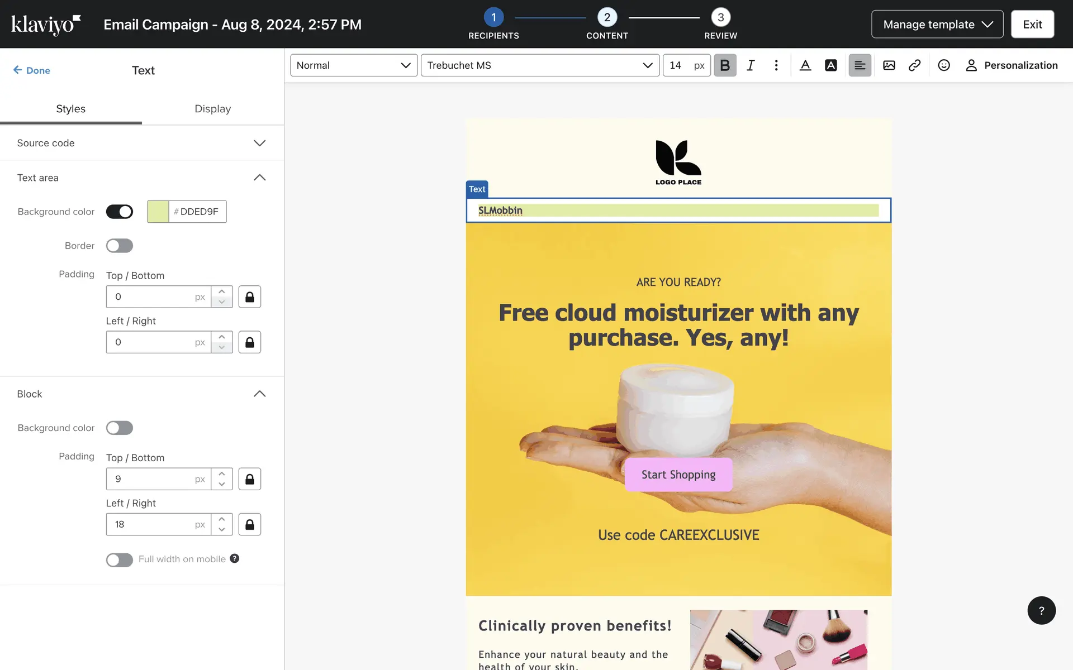Insert a hyperlink with link icon

tap(914, 65)
